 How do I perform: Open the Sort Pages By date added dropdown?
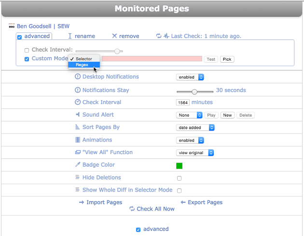pos(195,128)
